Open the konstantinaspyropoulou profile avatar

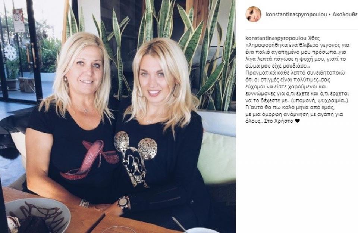253,14
